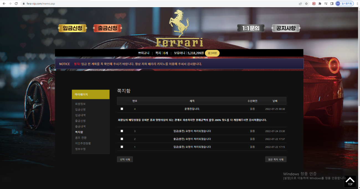Open 회원정보 in the My Page sidebar

click(80, 104)
